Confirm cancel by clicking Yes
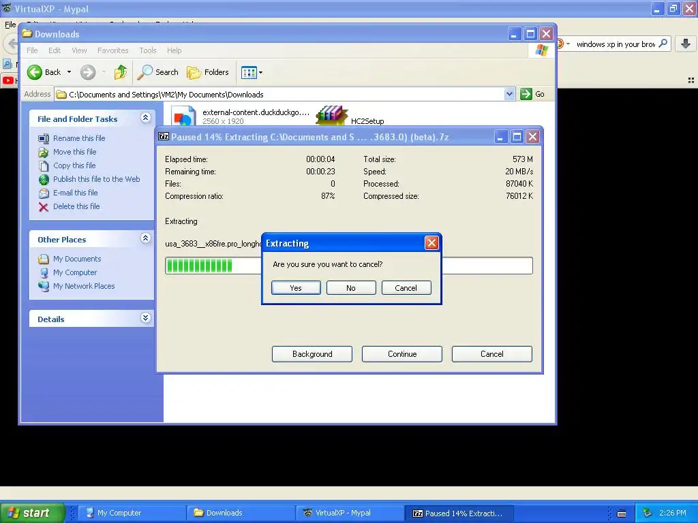Screen dimensions: 698x523 296,288
